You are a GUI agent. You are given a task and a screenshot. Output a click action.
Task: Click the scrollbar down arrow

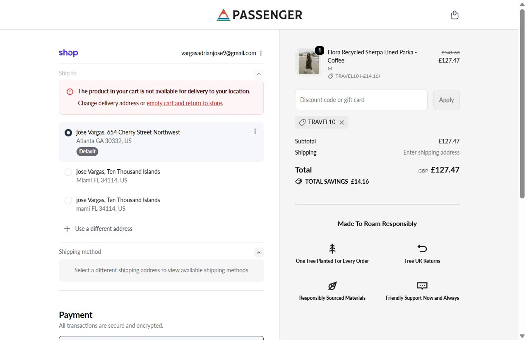click(522, 336)
